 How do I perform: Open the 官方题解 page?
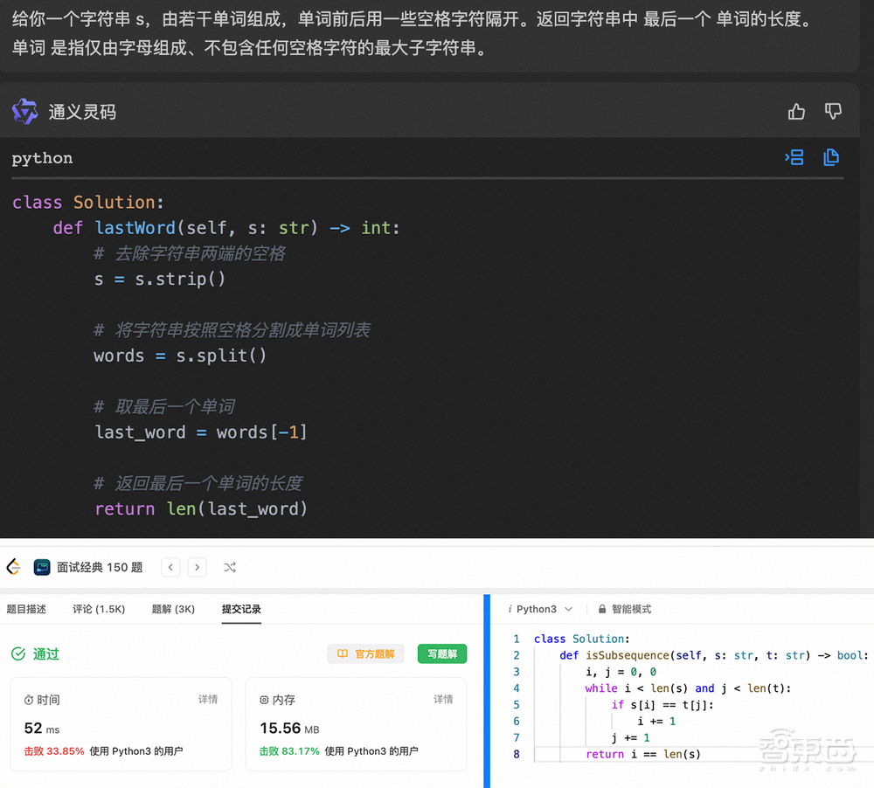point(366,653)
